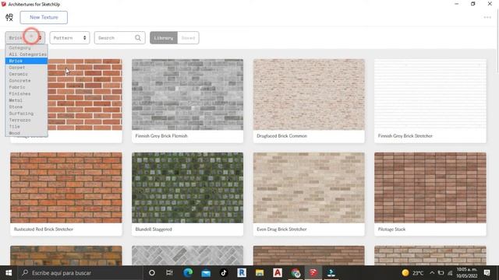
Task: Switch to SketchUp in taskbar
Action: point(313,273)
